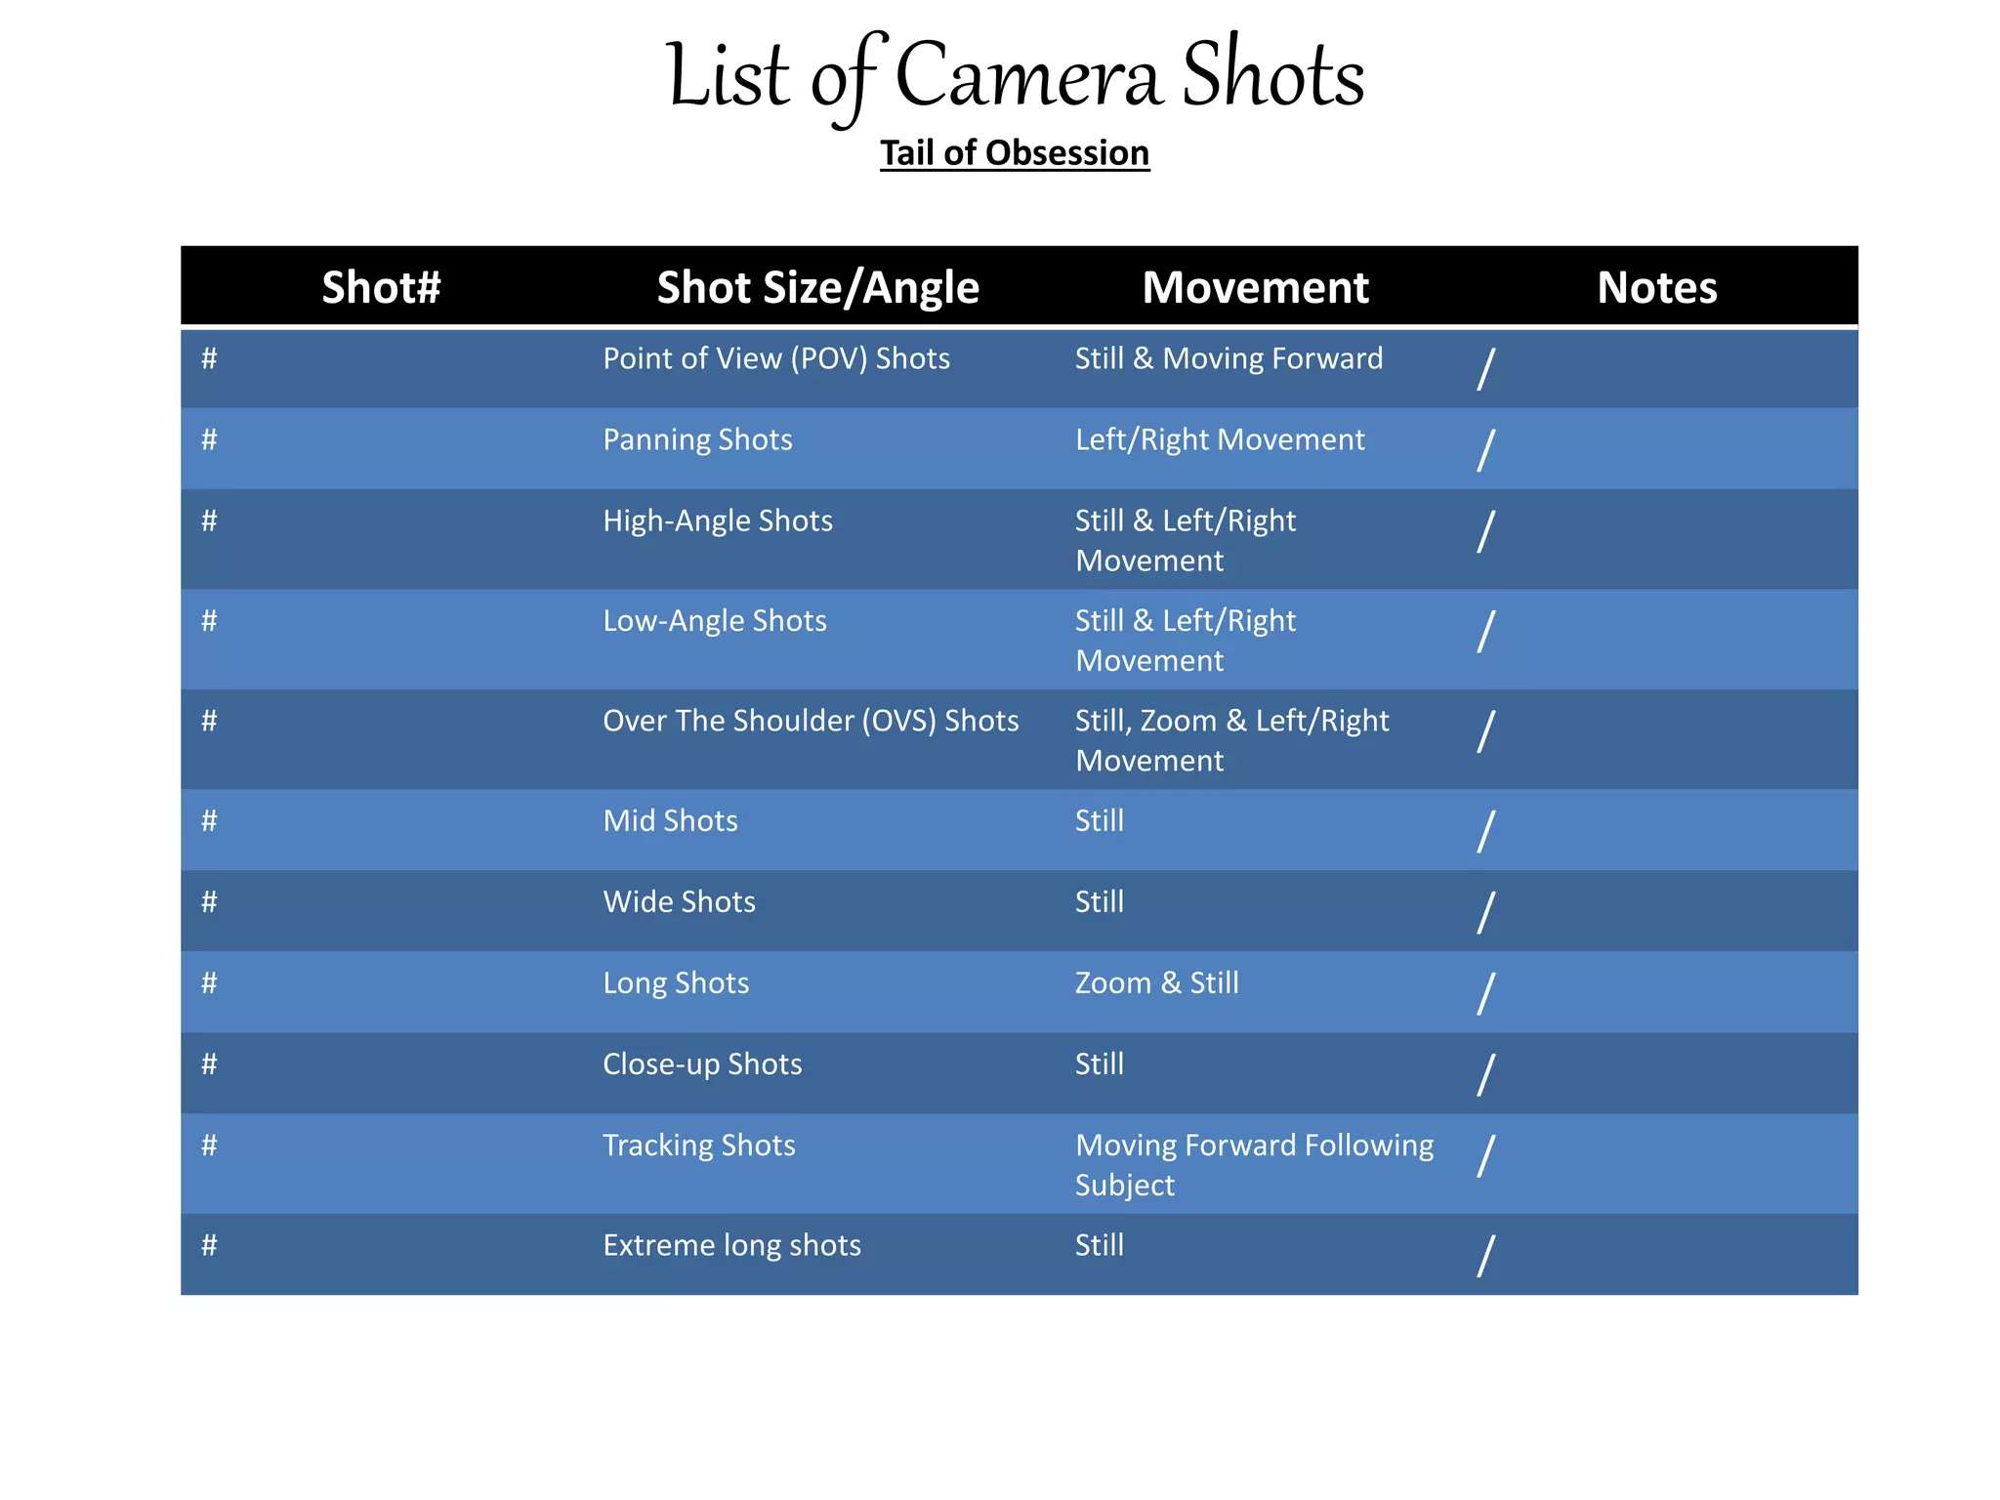
Task: Select the "Point of View (POV) Shots" cell
Action: [x=776, y=358]
